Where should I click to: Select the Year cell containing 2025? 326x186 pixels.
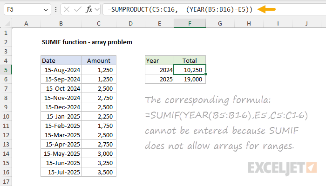pos(159,80)
